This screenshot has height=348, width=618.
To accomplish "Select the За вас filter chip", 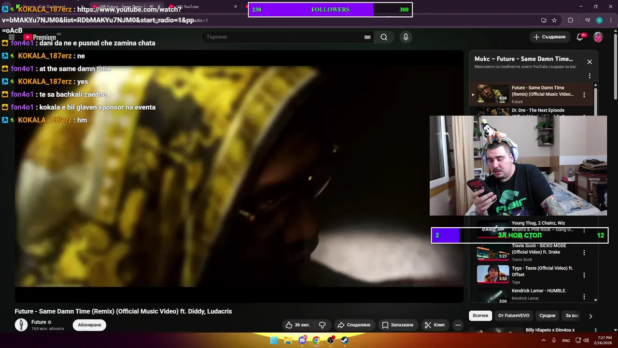I will point(572,316).
